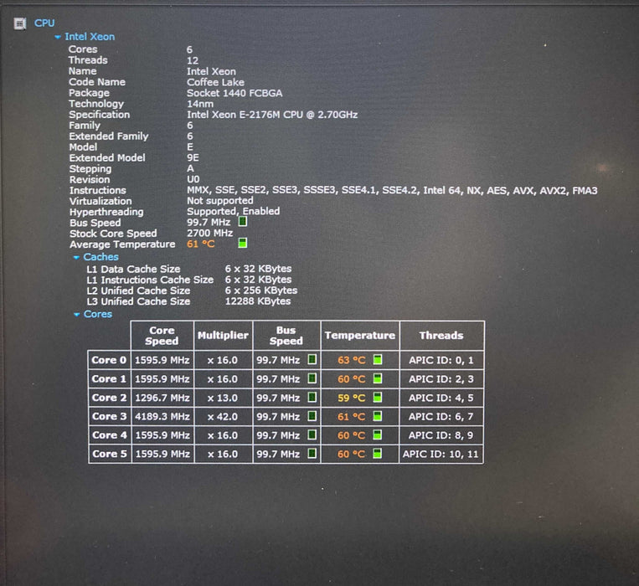The image size is (639, 586).
Task: Click Core 5 bus speed graph icon
Action: (x=312, y=454)
